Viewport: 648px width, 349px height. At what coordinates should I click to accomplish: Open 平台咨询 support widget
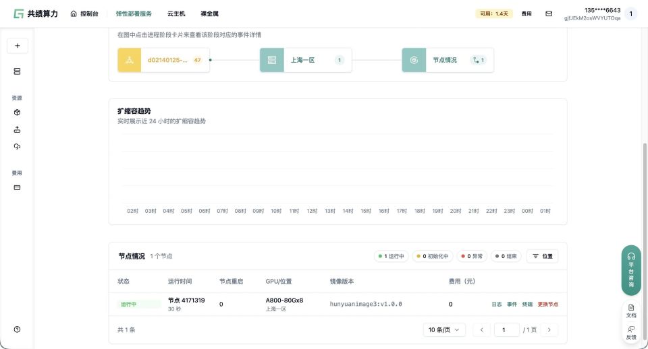click(x=631, y=270)
